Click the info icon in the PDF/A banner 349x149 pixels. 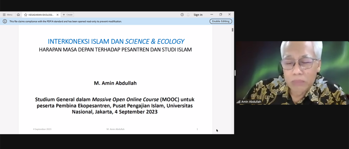pos(5,21)
